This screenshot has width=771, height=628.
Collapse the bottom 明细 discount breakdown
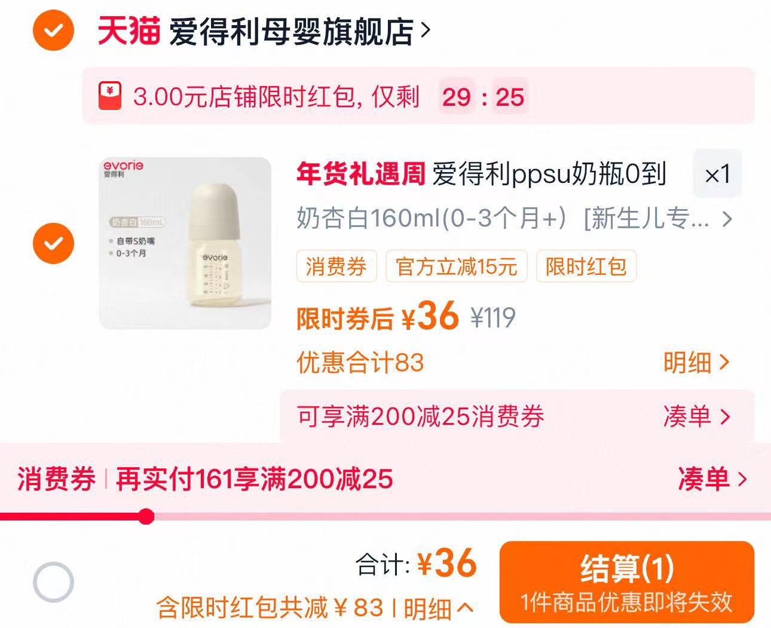pyautogui.click(x=439, y=609)
